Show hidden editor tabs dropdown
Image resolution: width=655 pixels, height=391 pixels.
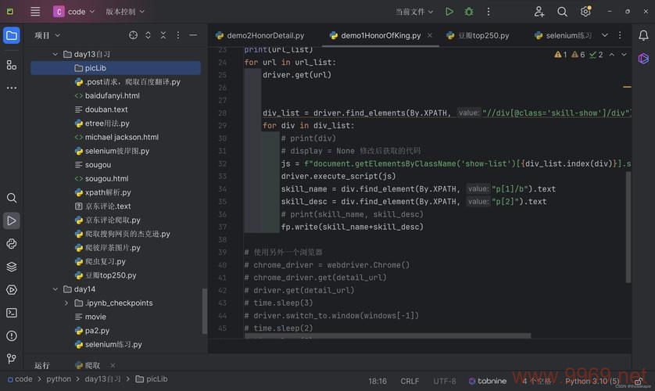coord(605,35)
